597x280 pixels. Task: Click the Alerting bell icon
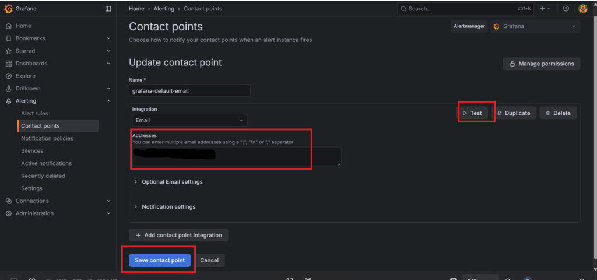point(9,101)
